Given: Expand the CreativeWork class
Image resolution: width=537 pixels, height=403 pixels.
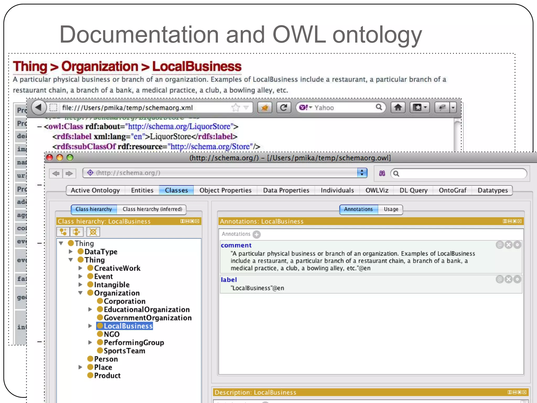Looking at the screenshot, I should click(x=80, y=268).
